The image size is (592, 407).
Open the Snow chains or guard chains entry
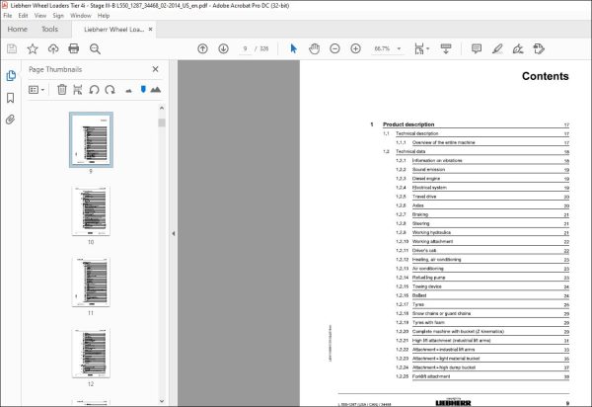[441, 313]
